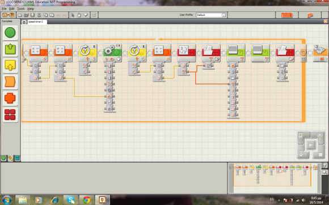Image resolution: width=329 pixels, height=205 pixels.
Task: Switch to the Custom palette tab
Action: pyautogui.click(x=17, y=159)
